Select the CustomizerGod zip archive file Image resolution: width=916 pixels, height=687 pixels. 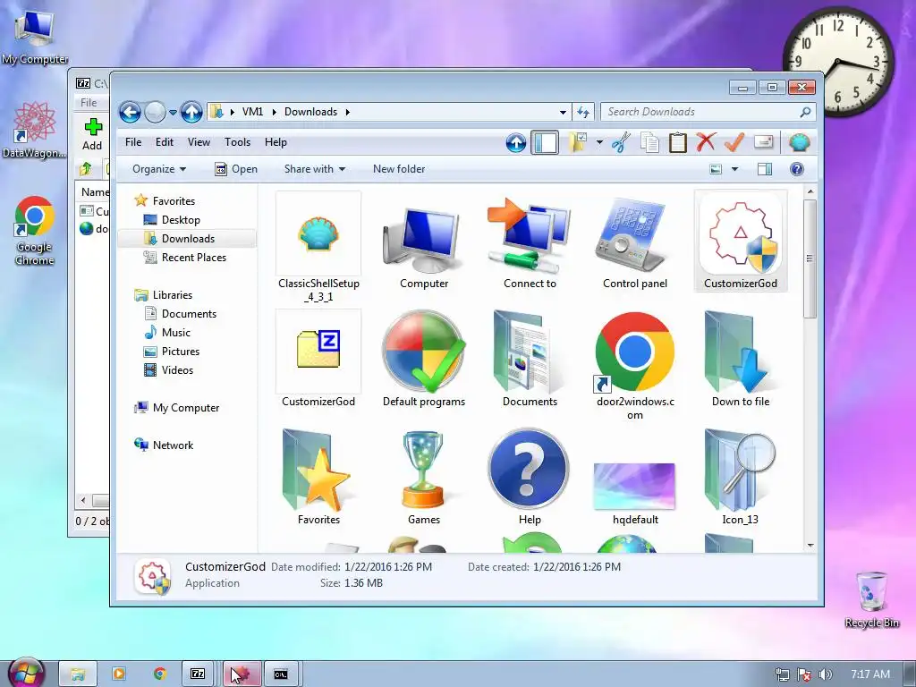(318, 359)
